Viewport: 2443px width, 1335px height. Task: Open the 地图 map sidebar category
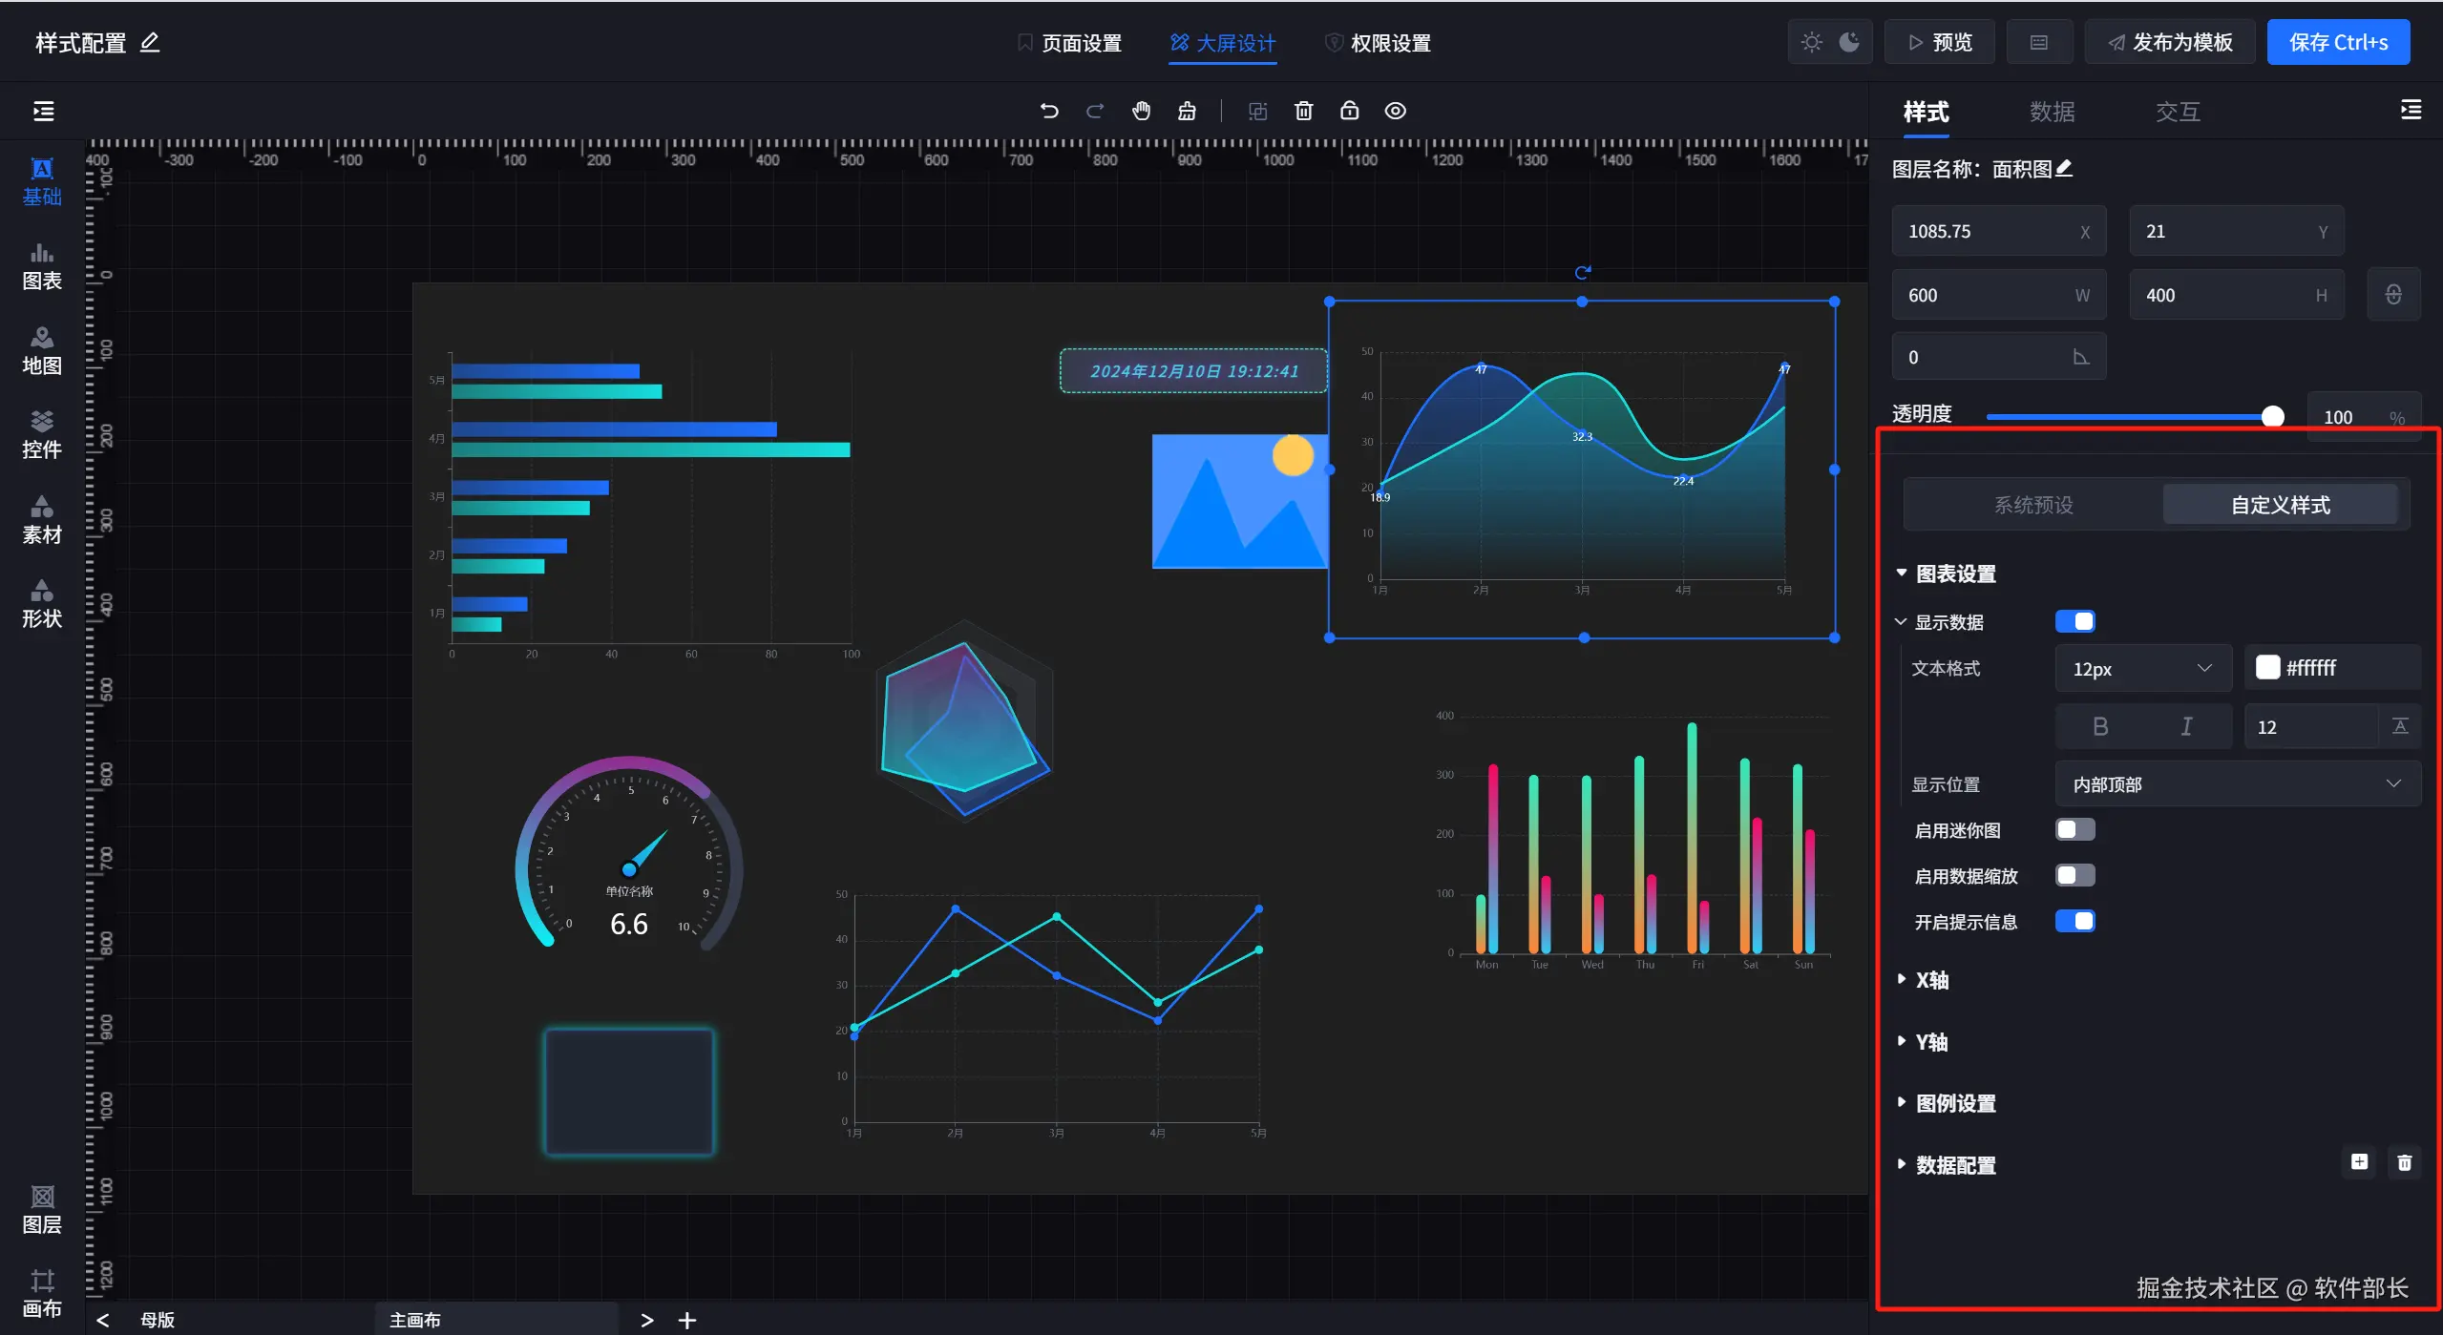(x=42, y=350)
